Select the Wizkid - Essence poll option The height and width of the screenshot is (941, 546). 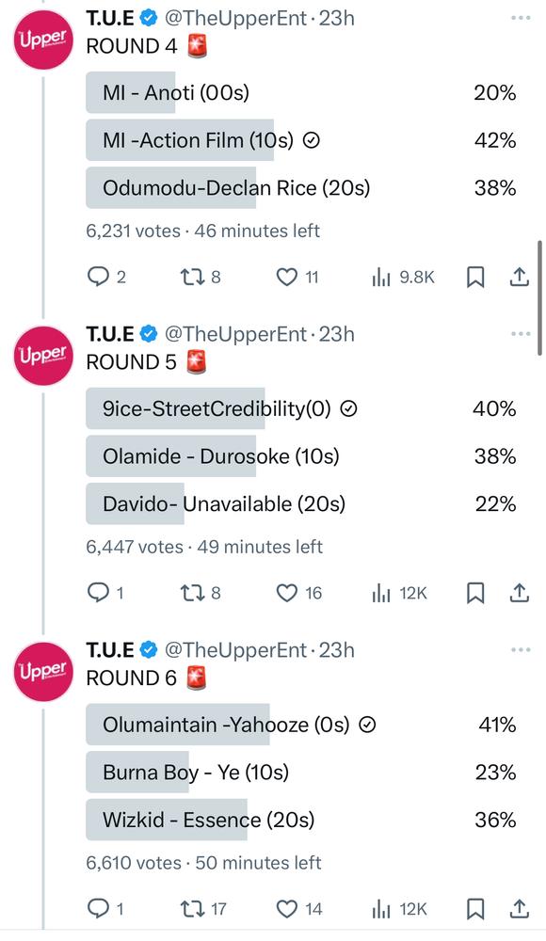pyautogui.click(x=301, y=820)
